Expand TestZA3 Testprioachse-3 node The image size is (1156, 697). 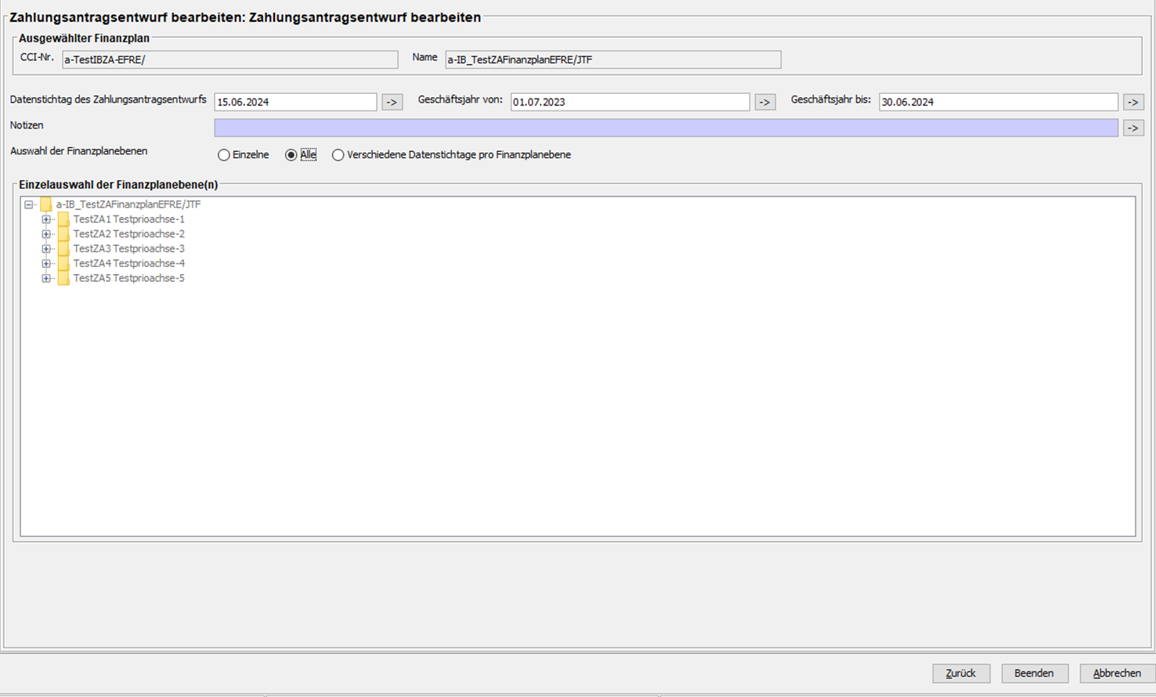(x=46, y=249)
